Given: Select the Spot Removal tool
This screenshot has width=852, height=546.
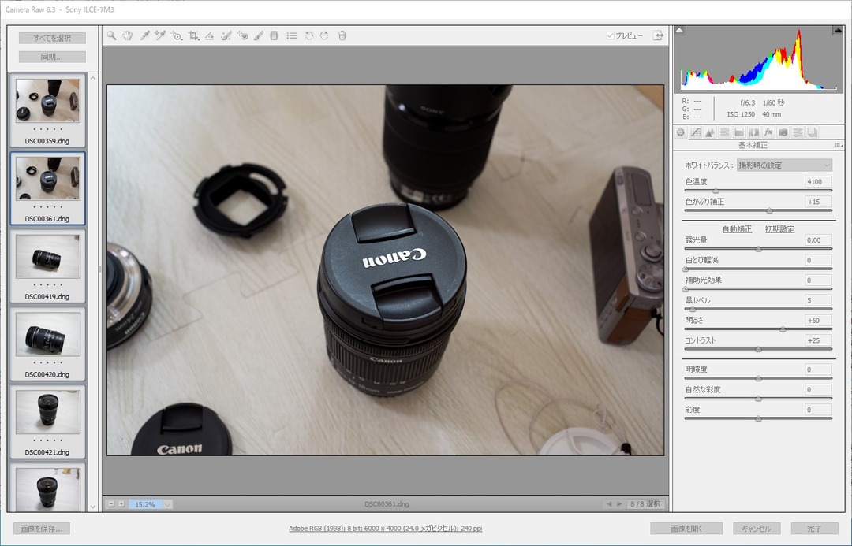Looking at the screenshot, I should (226, 35).
